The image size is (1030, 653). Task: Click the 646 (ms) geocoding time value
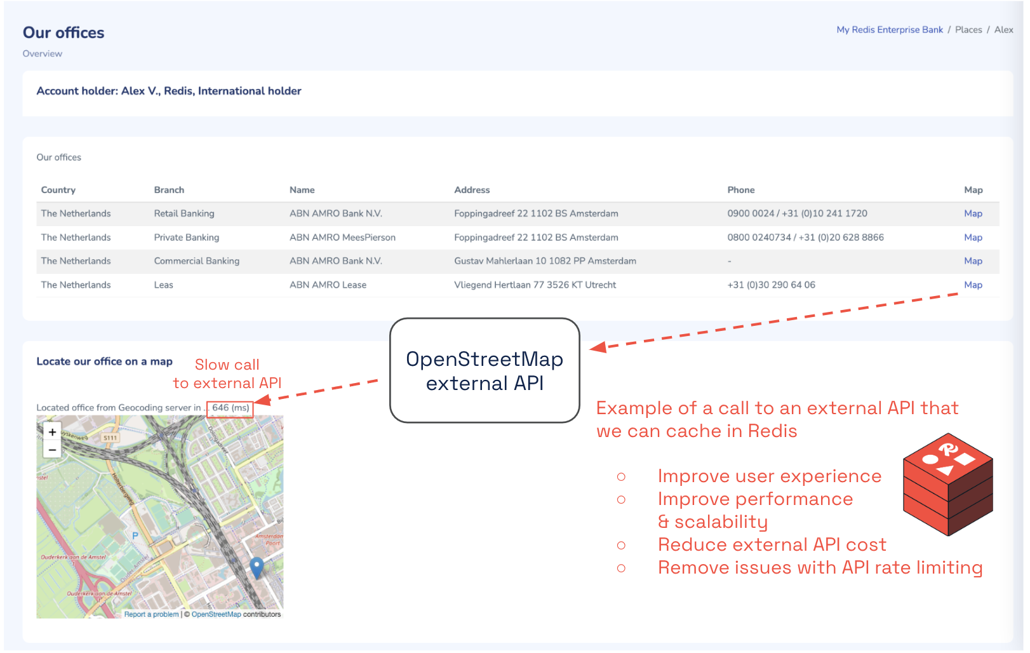[230, 408]
